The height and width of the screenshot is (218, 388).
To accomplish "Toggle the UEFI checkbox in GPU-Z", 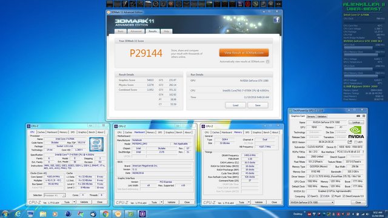I will pyautogui.click(x=356, y=142).
